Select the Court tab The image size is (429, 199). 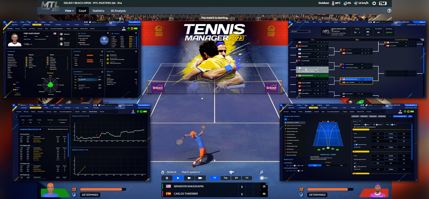(x=82, y=11)
